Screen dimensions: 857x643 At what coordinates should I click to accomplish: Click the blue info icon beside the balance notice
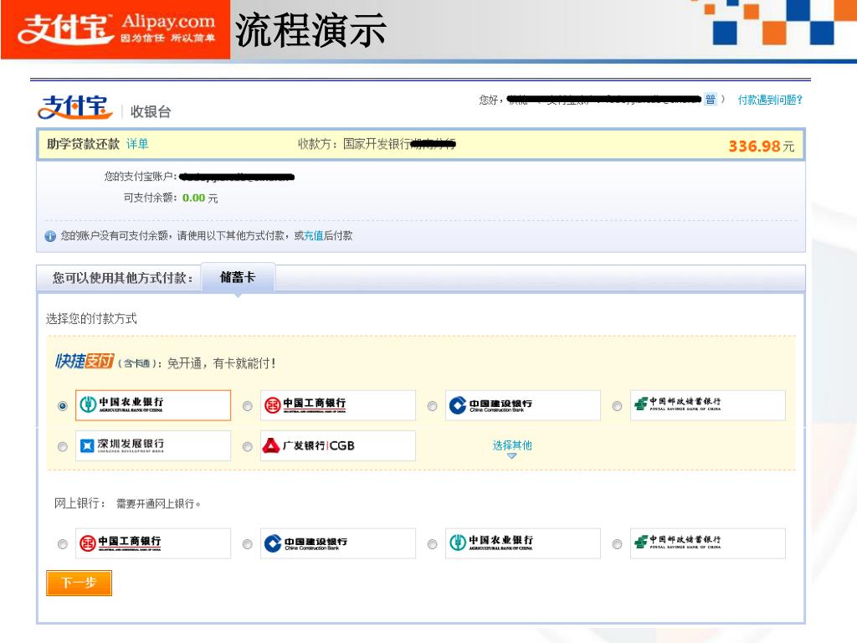click(50, 236)
